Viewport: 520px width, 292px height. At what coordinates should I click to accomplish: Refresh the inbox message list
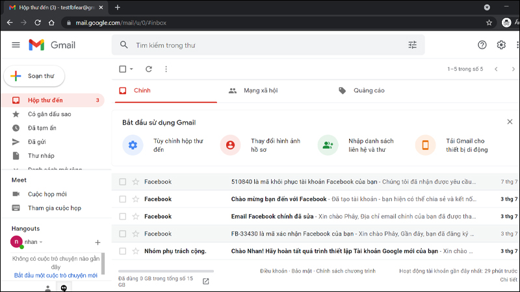(x=149, y=69)
